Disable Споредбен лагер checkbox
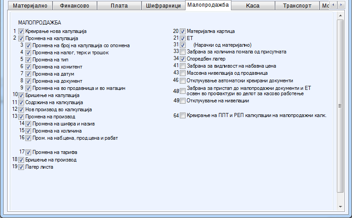 (x=183, y=59)
